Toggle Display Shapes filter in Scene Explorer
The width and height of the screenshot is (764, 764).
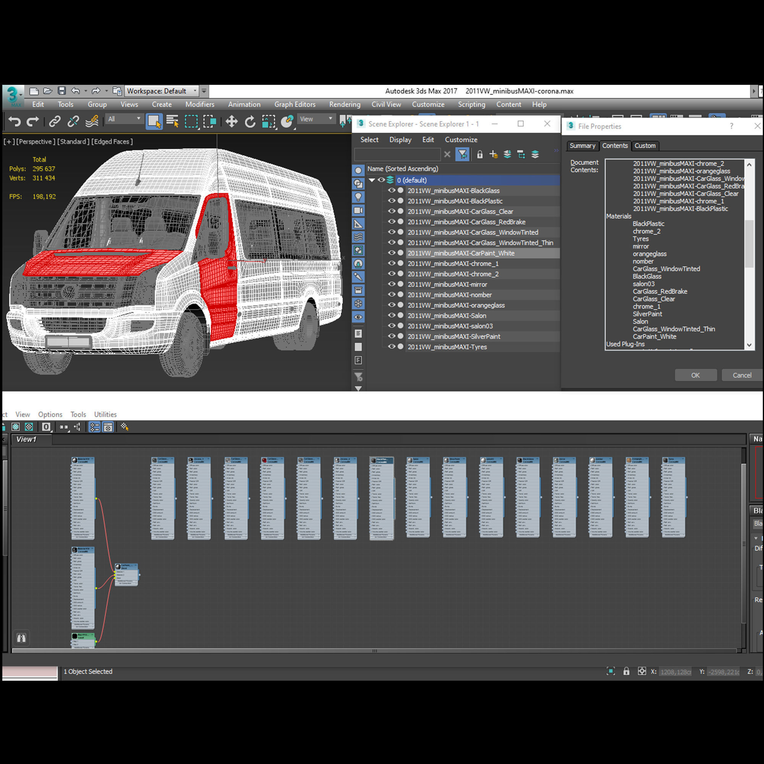coord(358,183)
